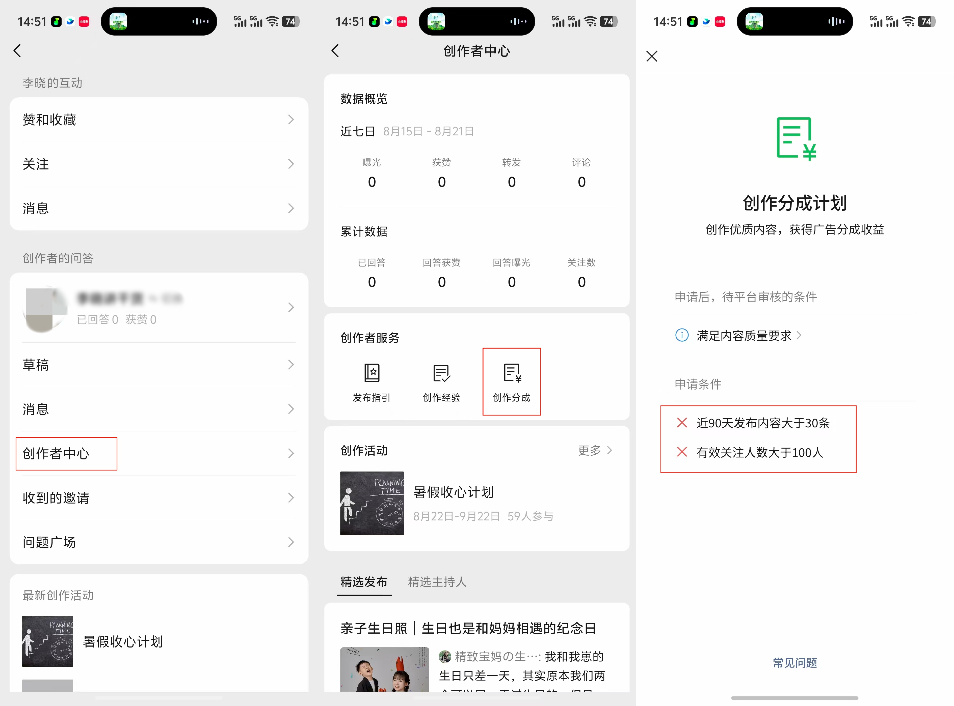The height and width of the screenshot is (706, 954).
Task: Select the 精选发布 tab
Action: pos(364,582)
